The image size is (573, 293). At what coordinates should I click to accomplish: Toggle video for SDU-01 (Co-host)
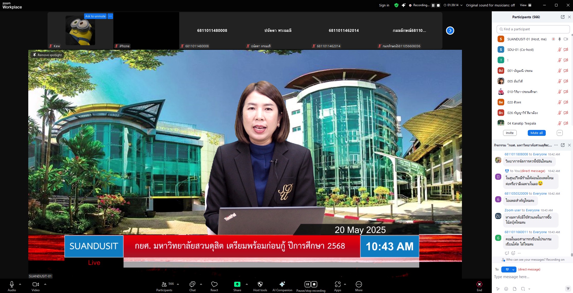(x=566, y=50)
